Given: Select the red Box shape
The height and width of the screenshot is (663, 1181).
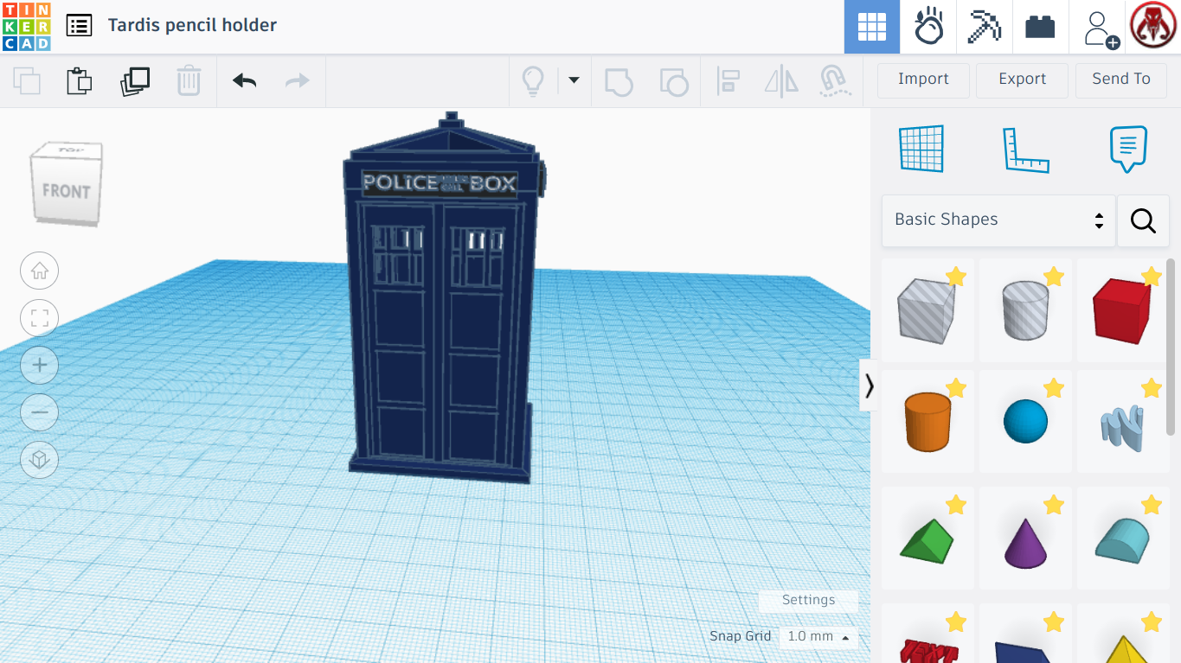Looking at the screenshot, I should [1122, 309].
